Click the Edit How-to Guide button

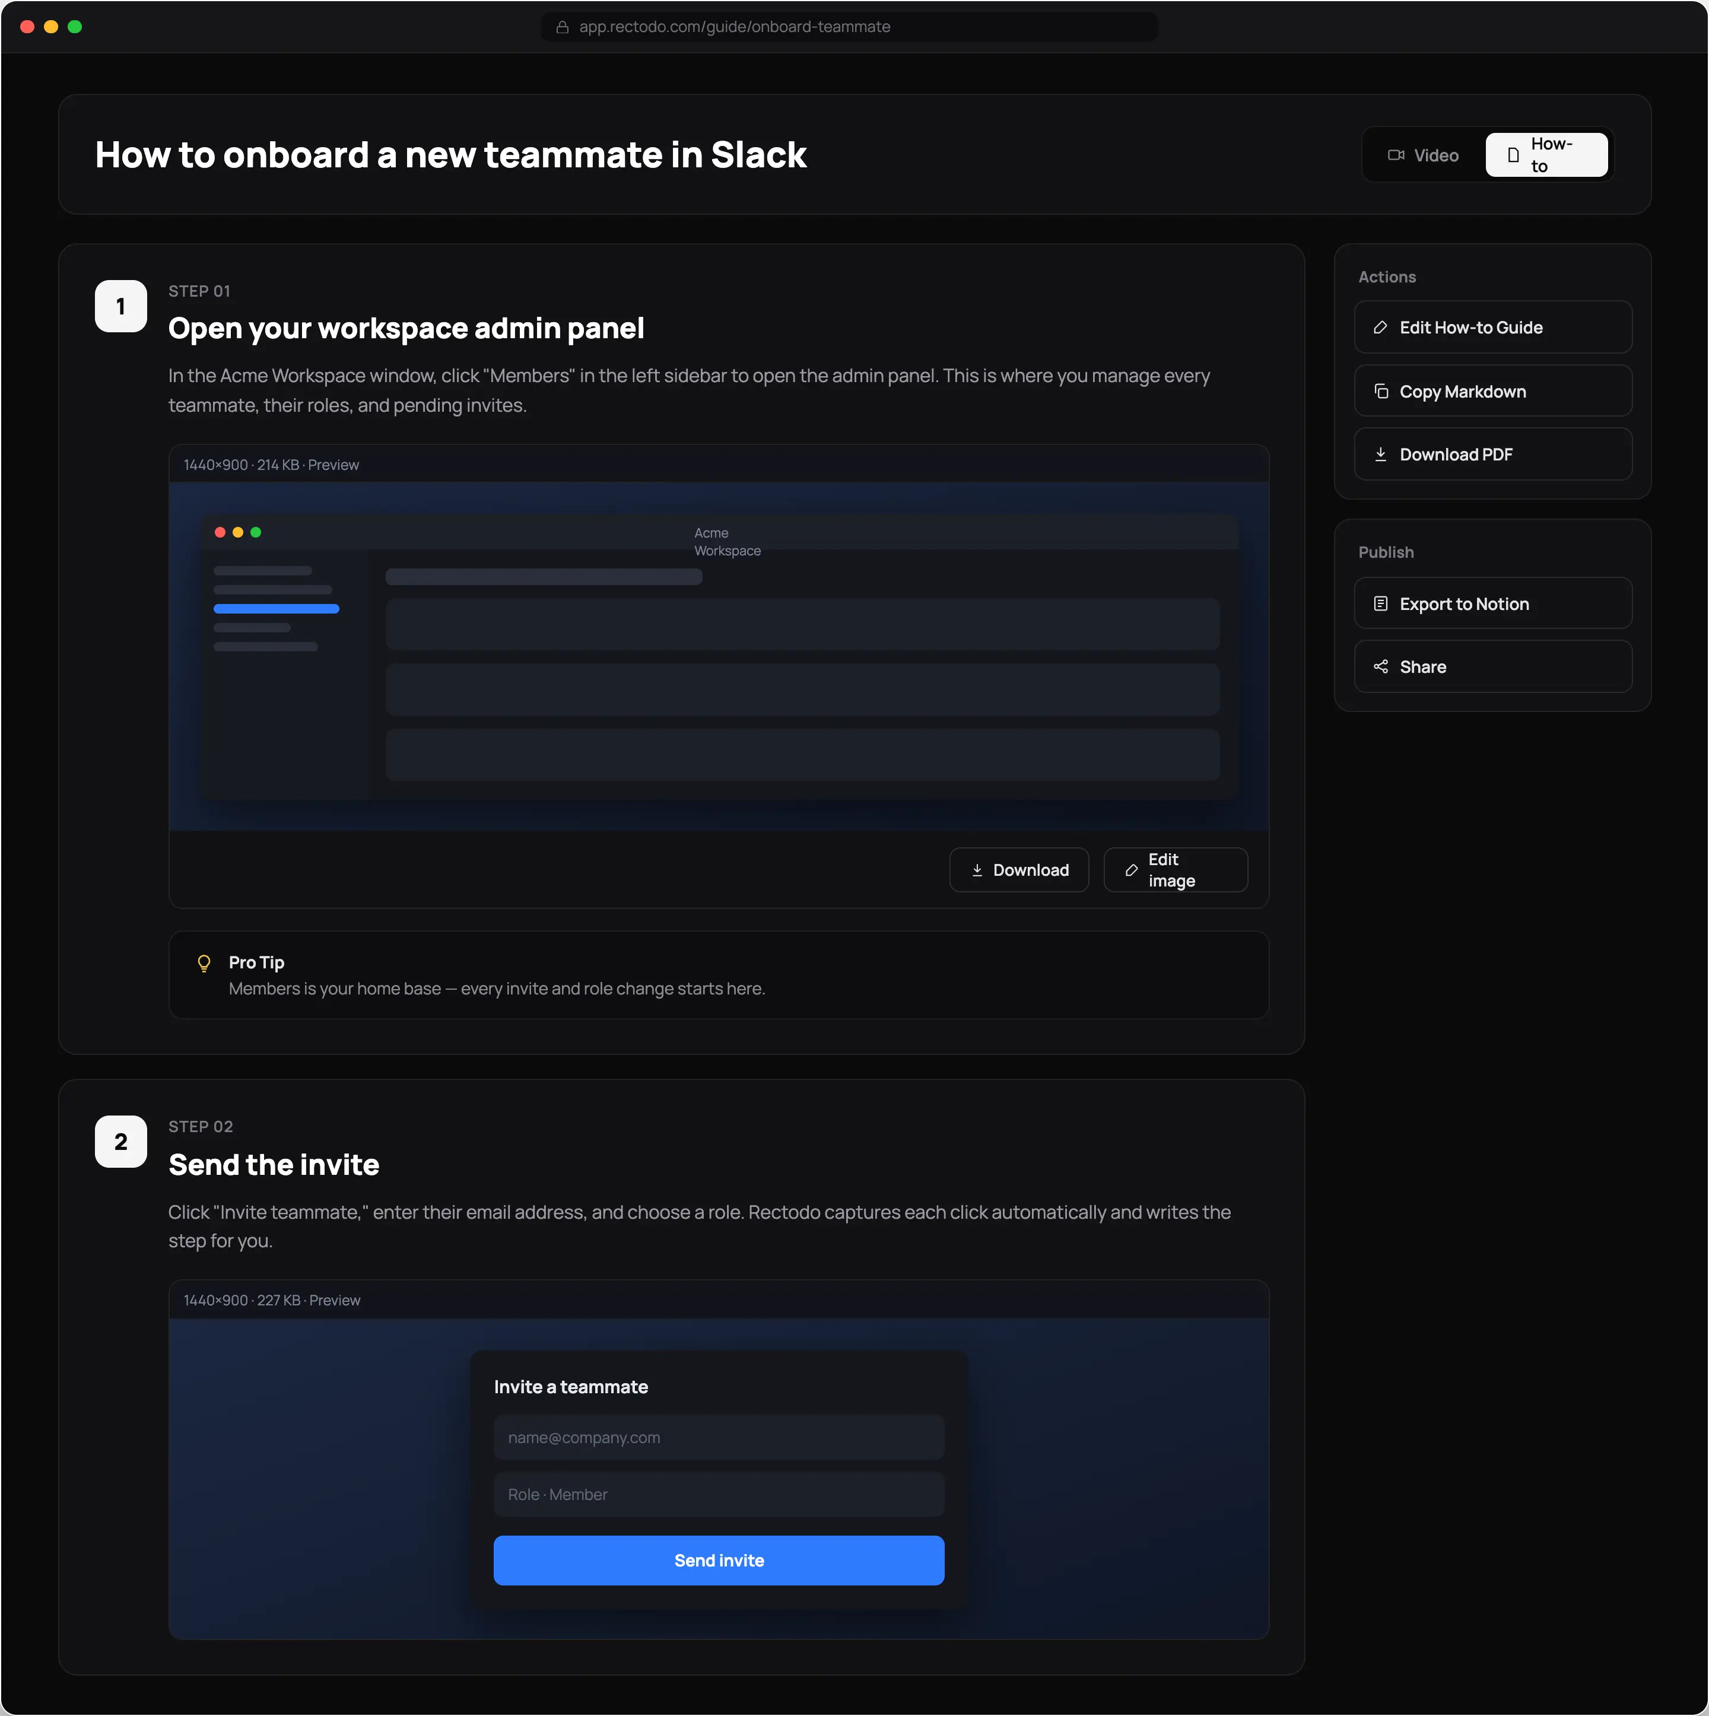pos(1492,328)
